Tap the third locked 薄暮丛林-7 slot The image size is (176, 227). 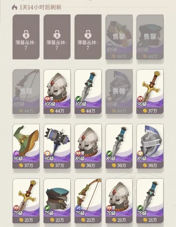coord(88,37)
